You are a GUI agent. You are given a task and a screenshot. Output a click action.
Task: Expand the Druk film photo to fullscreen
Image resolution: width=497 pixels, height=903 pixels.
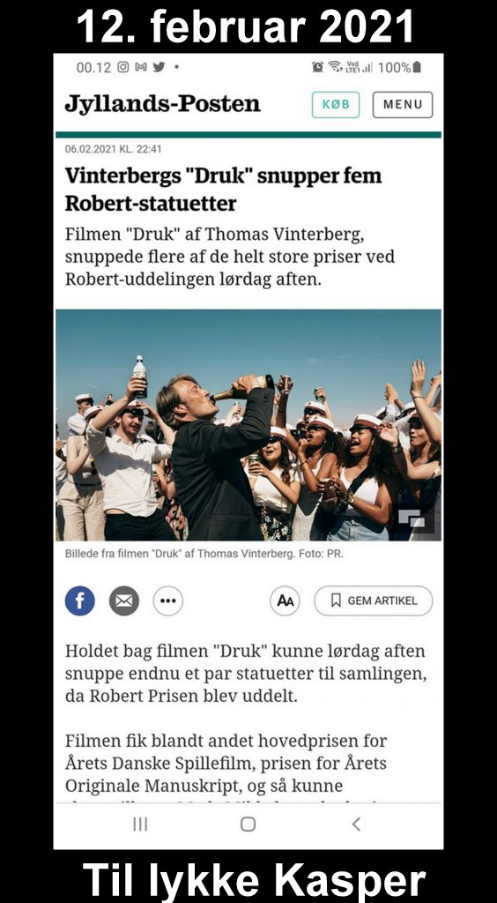tap(412, 519)
